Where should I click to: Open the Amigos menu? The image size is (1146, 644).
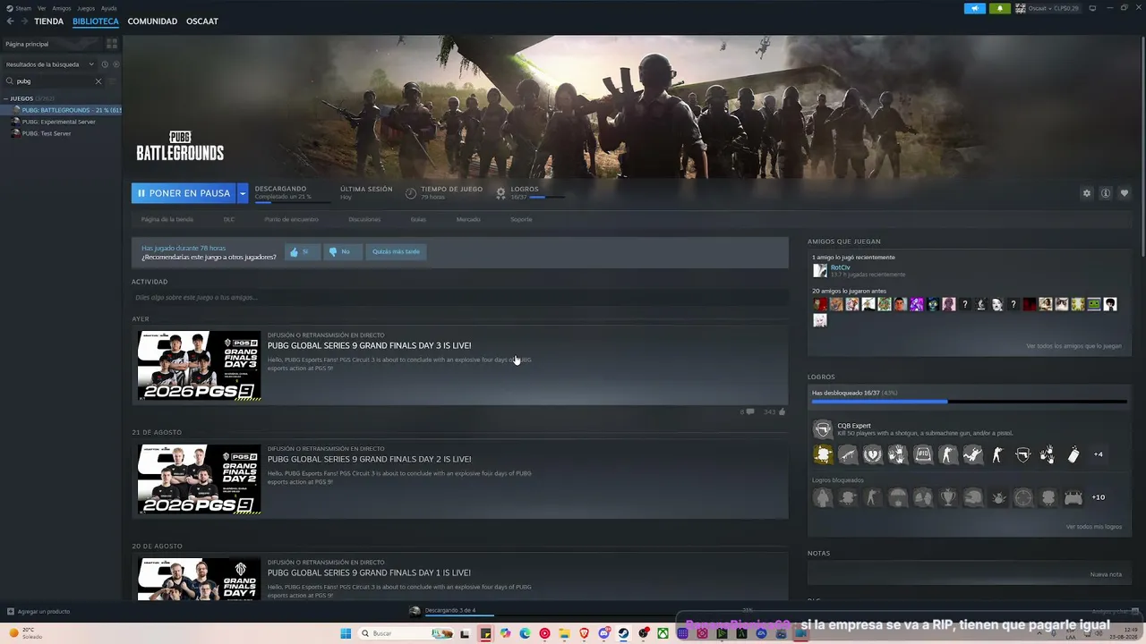(61, 8)
